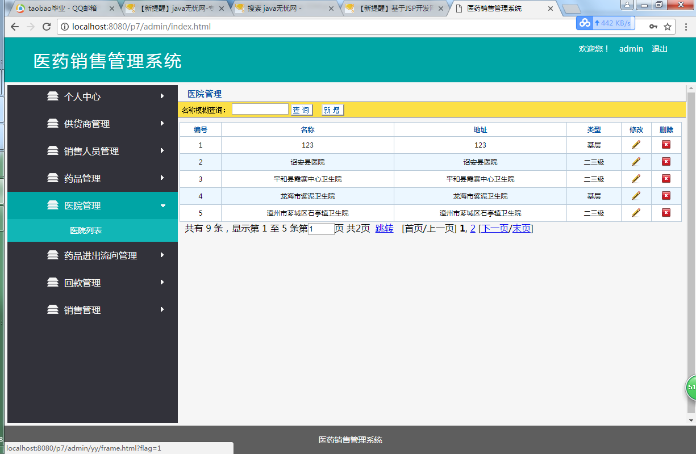The height and width of the screenshot is (454, 696).
Task: Click stack icon beside 销售管理
Action: pos(53,309)
